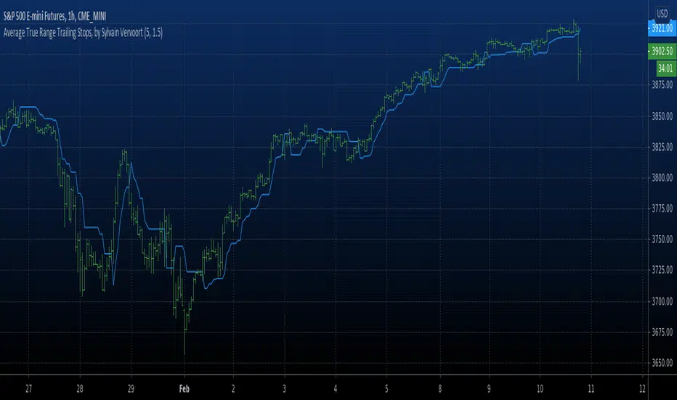This screenshot has height=400, width=677.
Task: Click date 9 on the time axis
Action: coord(489,389)
